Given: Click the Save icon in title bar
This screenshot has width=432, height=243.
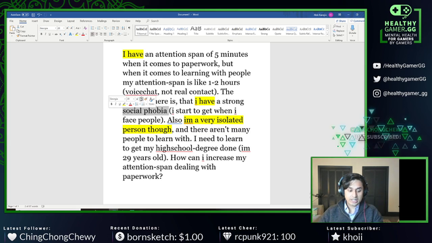Looking at the screenshot, I should pyautogui.click(x=33, y=15).
